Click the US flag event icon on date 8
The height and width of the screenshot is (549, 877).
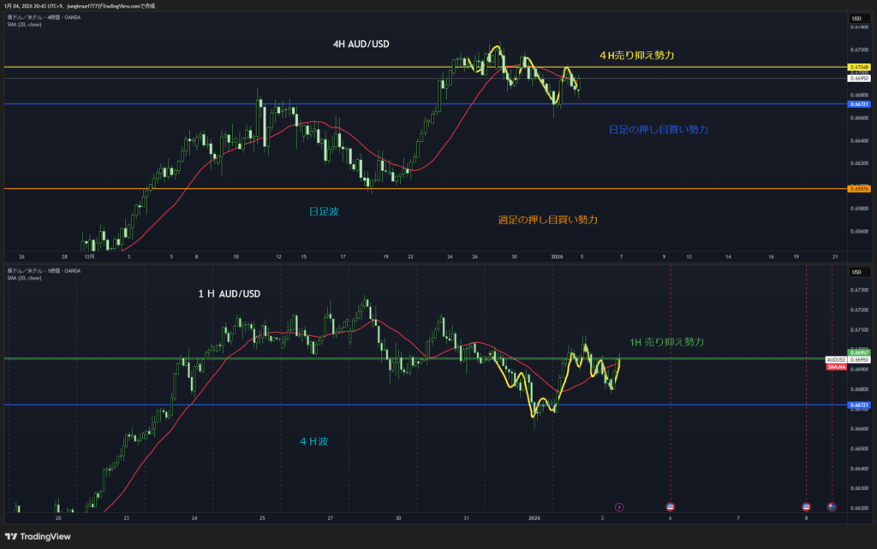pyautogui.click(x=806, y=507)
